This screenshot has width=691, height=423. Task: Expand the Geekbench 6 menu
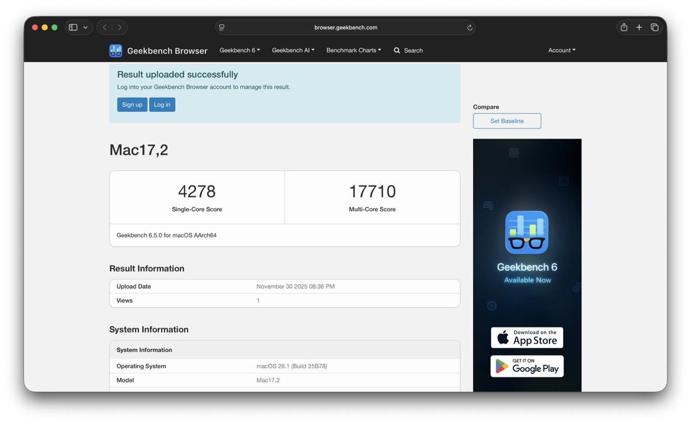click(240, 50)
